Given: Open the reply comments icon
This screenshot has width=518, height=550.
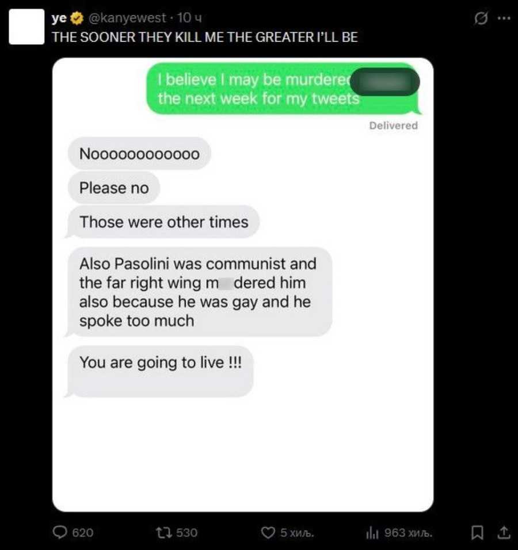Looking at the screenshot, I should 60,532.
